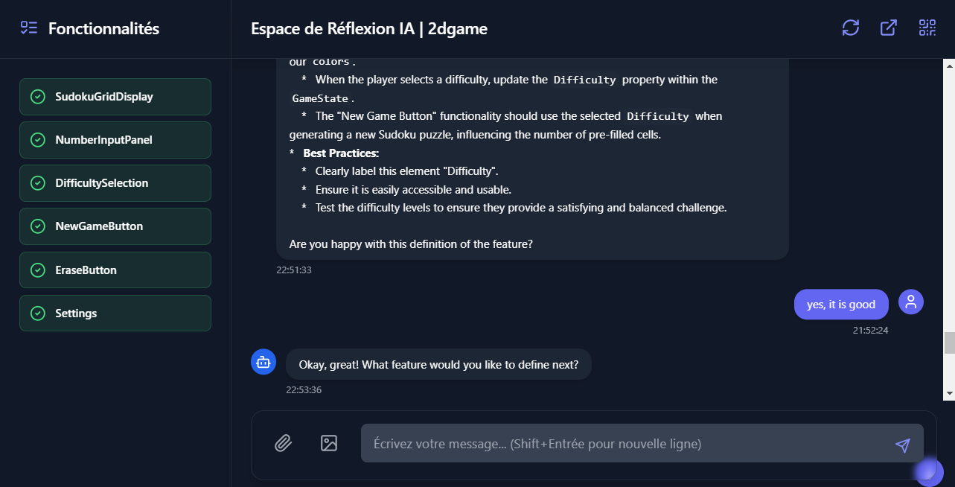Toggle the SudokuGridDisplay check mark
The width and height of the screenshot is (955, 487).
click(37, 97)
